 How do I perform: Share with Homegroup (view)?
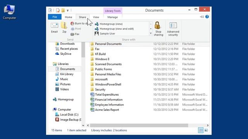coord(108,24)
